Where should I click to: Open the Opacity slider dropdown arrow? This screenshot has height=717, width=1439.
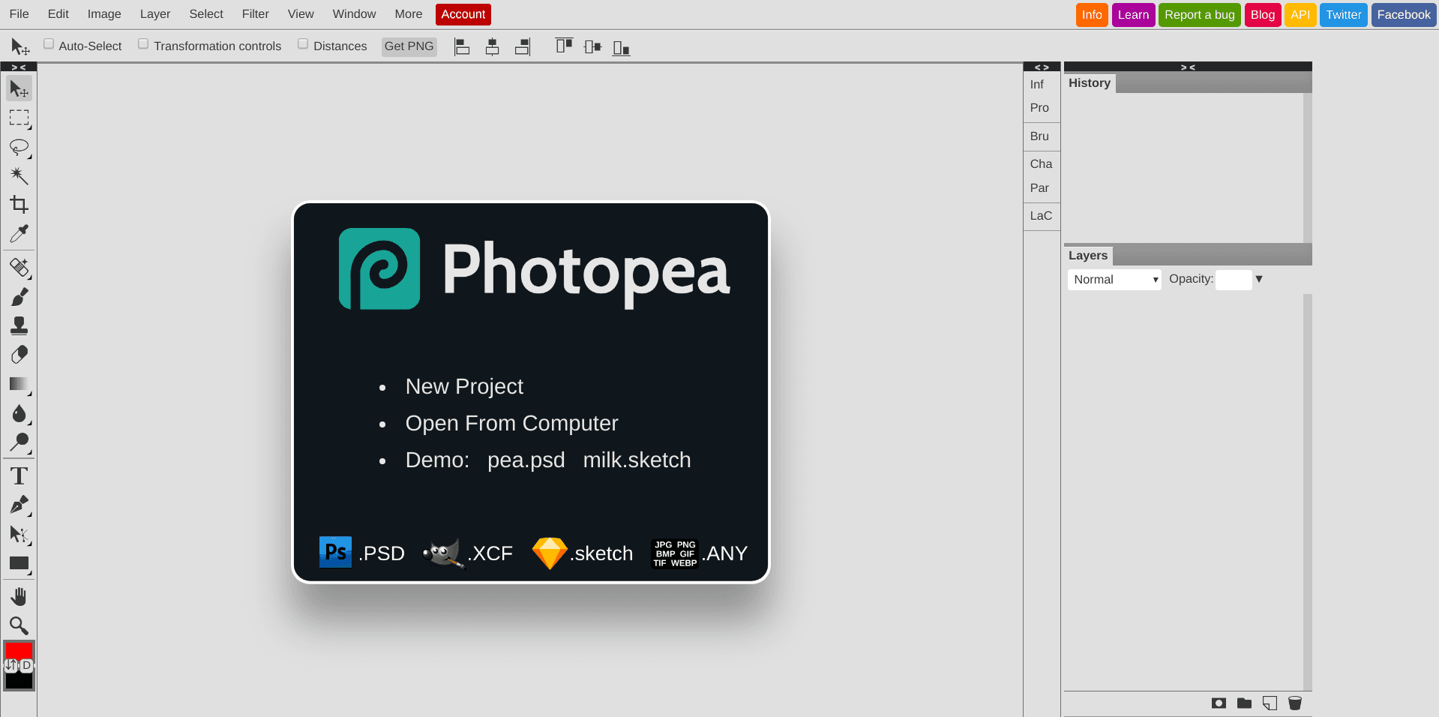[1259, 279]
